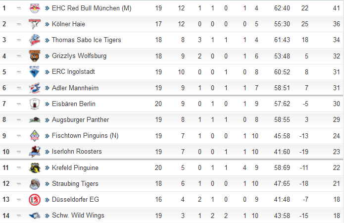Open the Adler Mannheim team link
Screen dimensions: 344x223
[75, 88]
